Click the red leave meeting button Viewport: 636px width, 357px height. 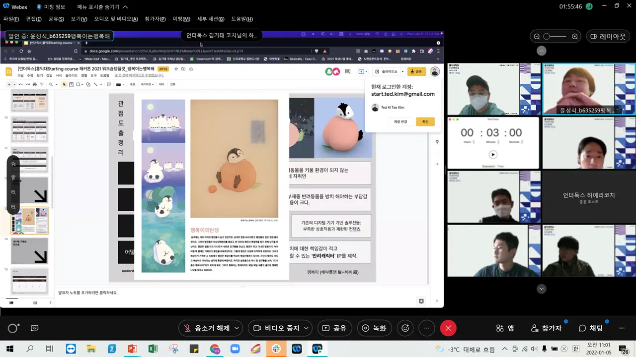pyautogui.click(x=448, y=328)
